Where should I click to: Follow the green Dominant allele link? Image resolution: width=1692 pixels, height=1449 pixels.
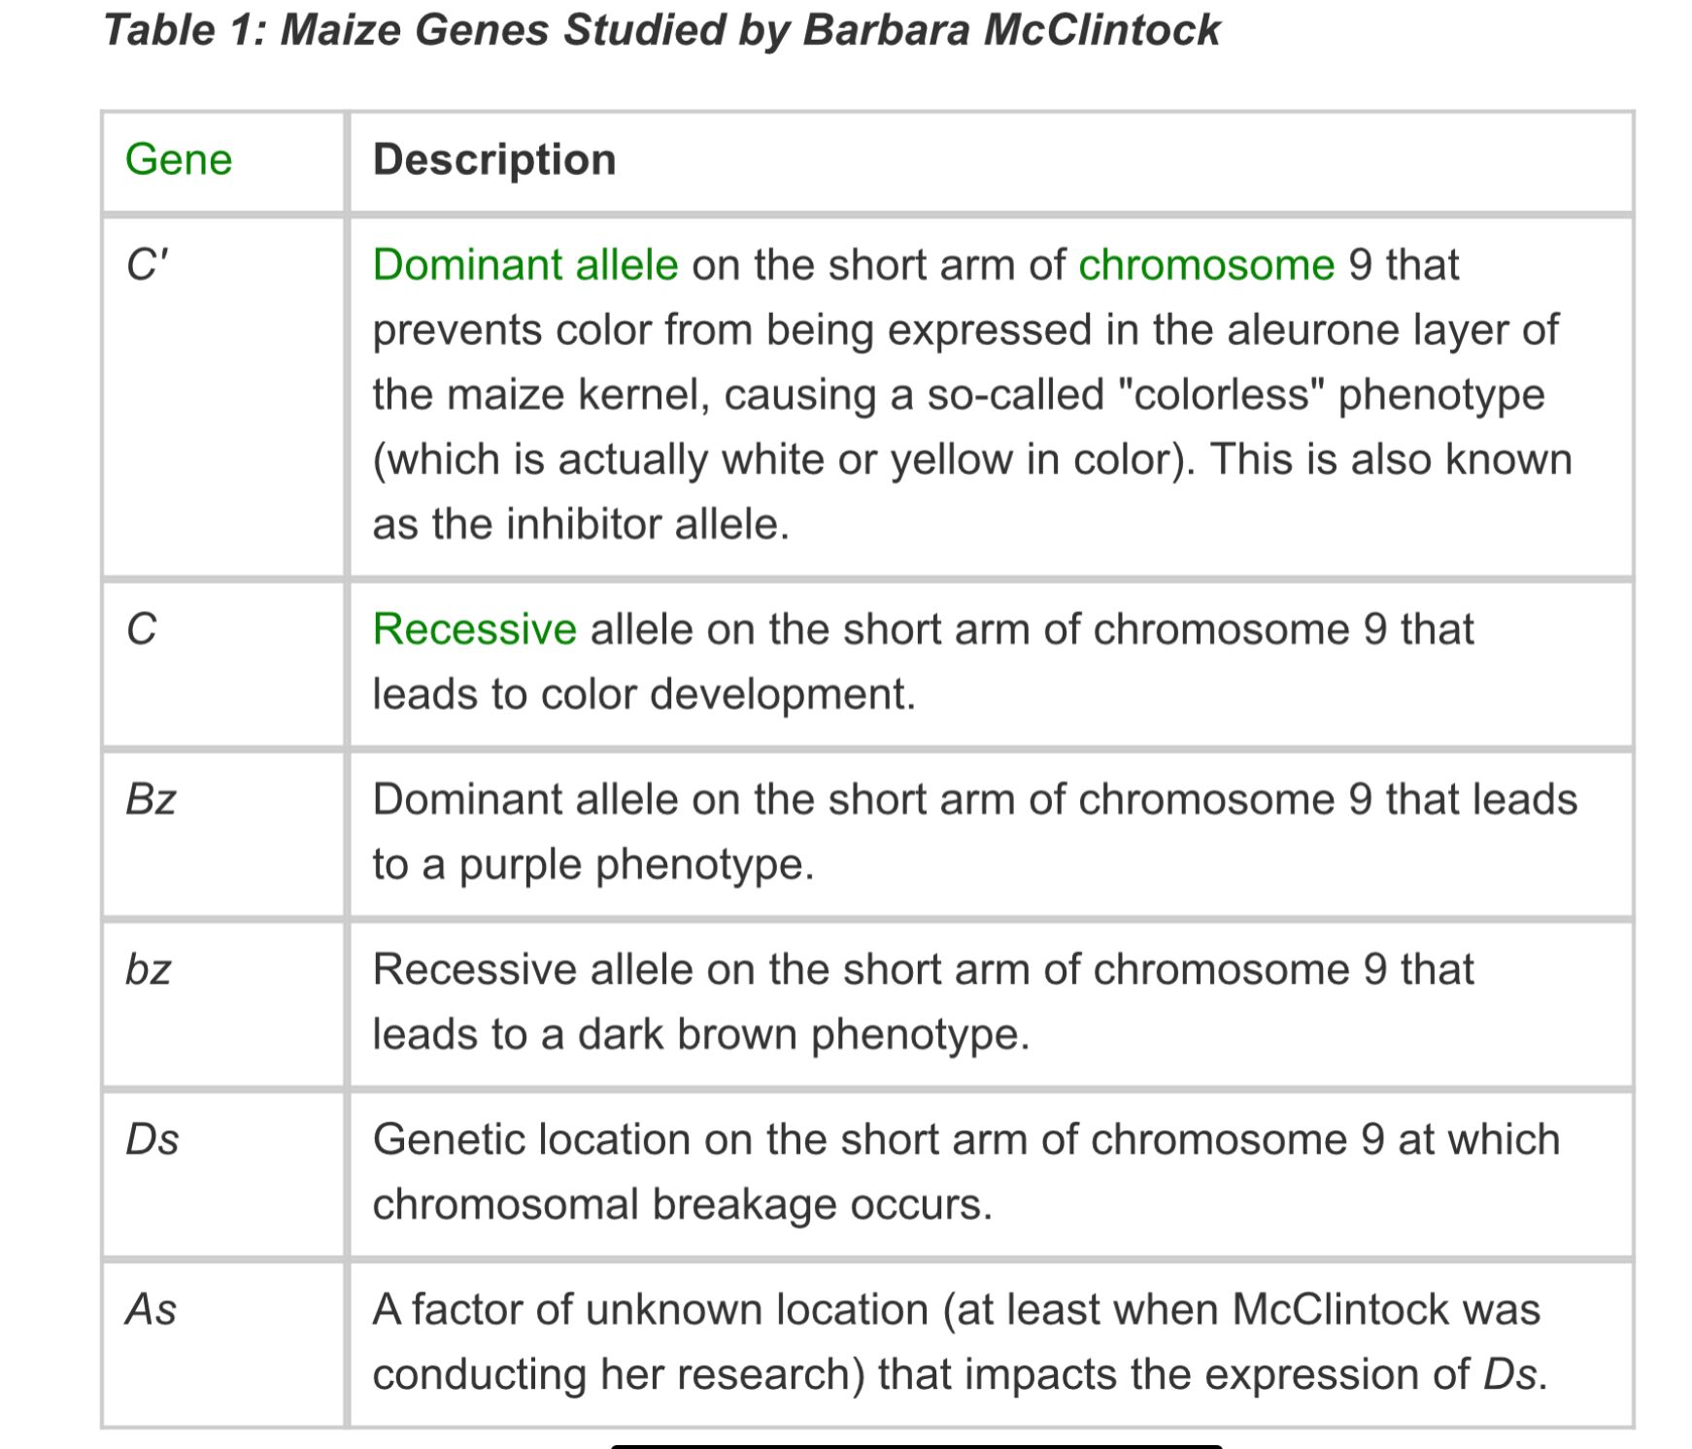click(x=525, y=264)
